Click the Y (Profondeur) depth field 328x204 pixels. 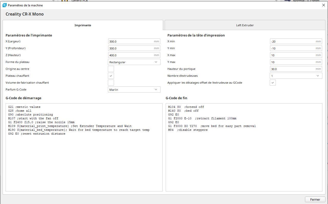[134, 48]
